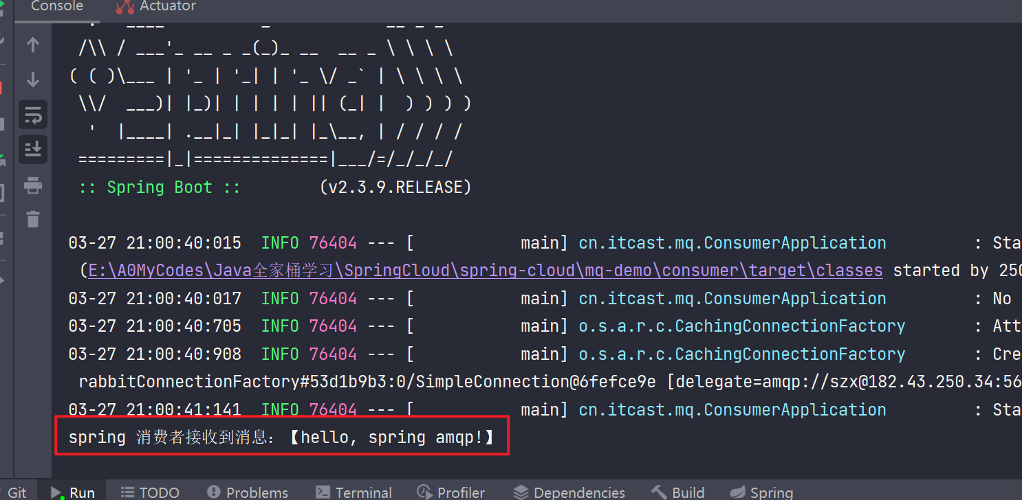Click the Print console icon
Image resolution: width=1022 pixels, height=500 pixels.
coord(33,185)
